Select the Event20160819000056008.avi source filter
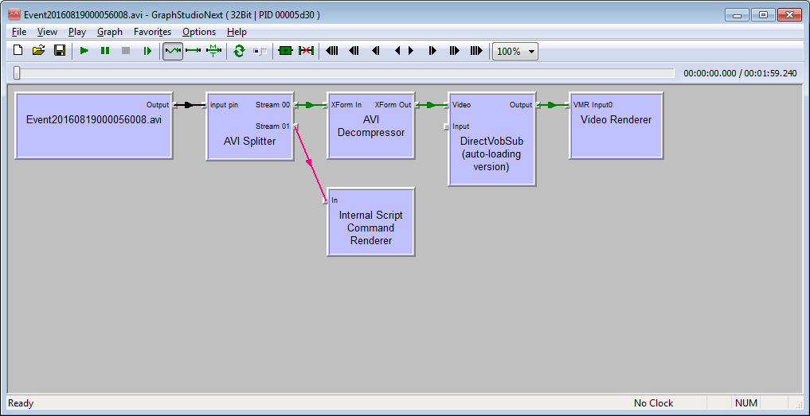 93,126
